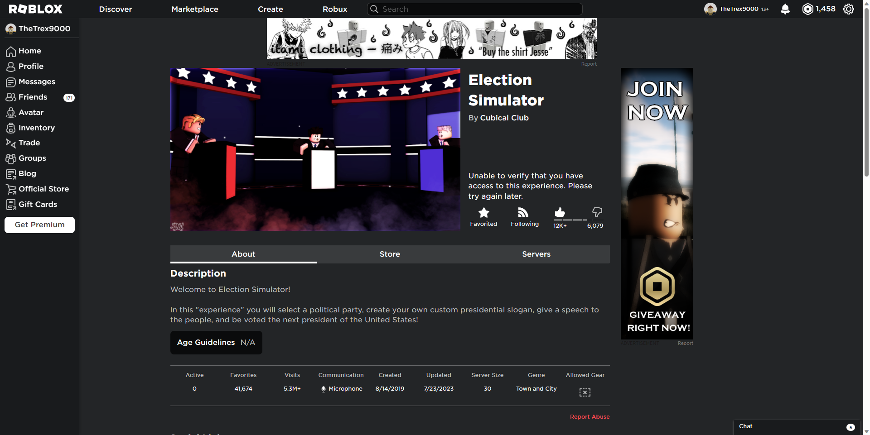Screen dimensions: 870x435
Task: Click the Avatar sidebar icon
Action: (x=11, y=113)
